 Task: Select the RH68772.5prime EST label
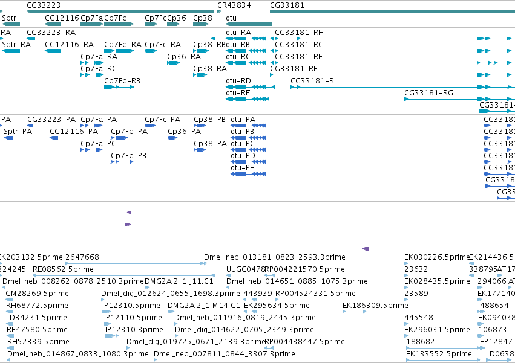37,306
